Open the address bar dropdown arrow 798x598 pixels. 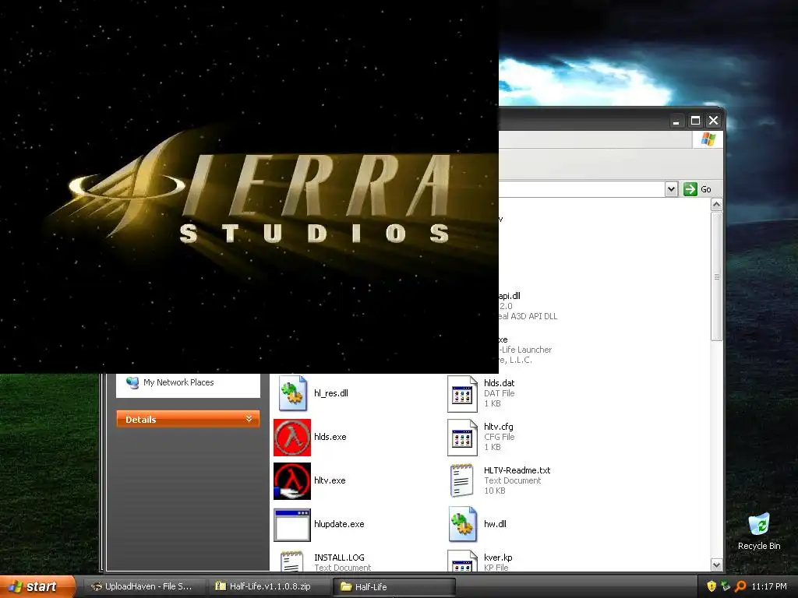671,189
